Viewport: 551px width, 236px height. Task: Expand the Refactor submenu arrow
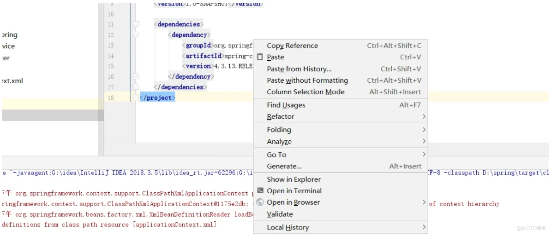coord(424,116)
